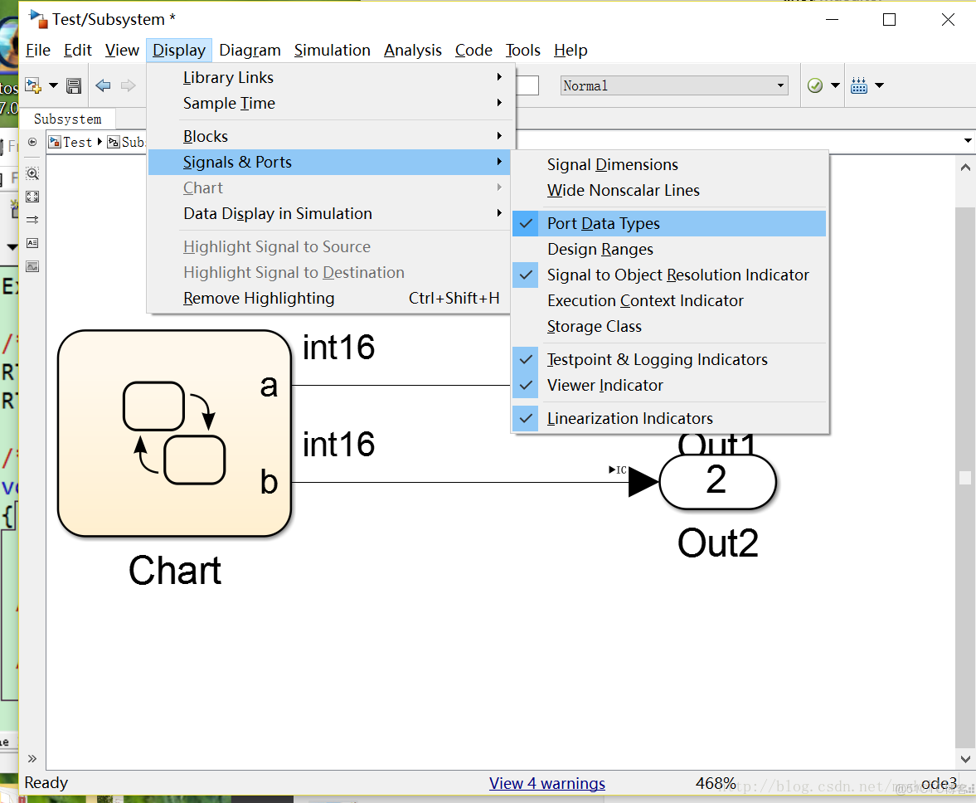The width and height of the screenshot is (976, 803).
Task: Enable Signal Dimensions display
Action: 669,165
